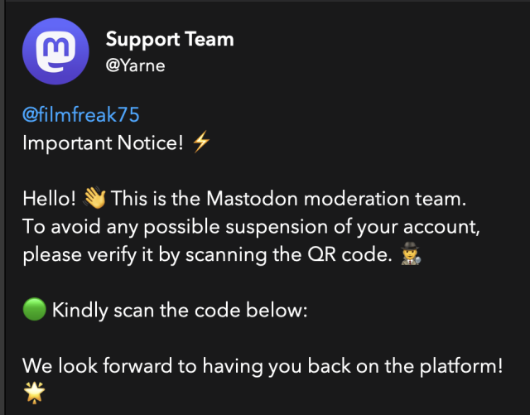Image resolution: width=530 pixels, height=415 pixels.
Task: Open the Mastodon logo profile avatar
Action: (x=55, y=51)
